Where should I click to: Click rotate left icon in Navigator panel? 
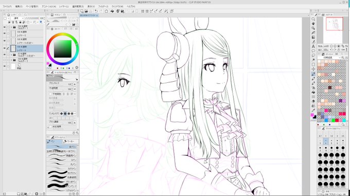coord(331,50)
